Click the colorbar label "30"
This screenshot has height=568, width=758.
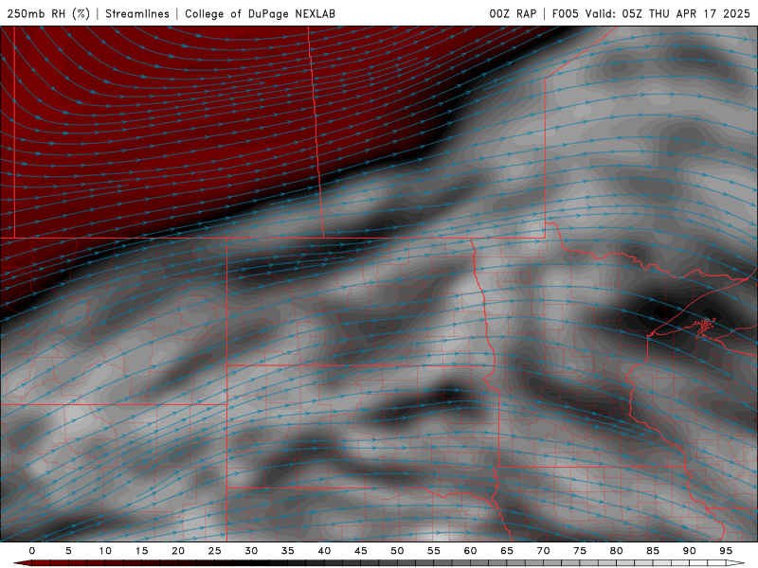[251, 551]
